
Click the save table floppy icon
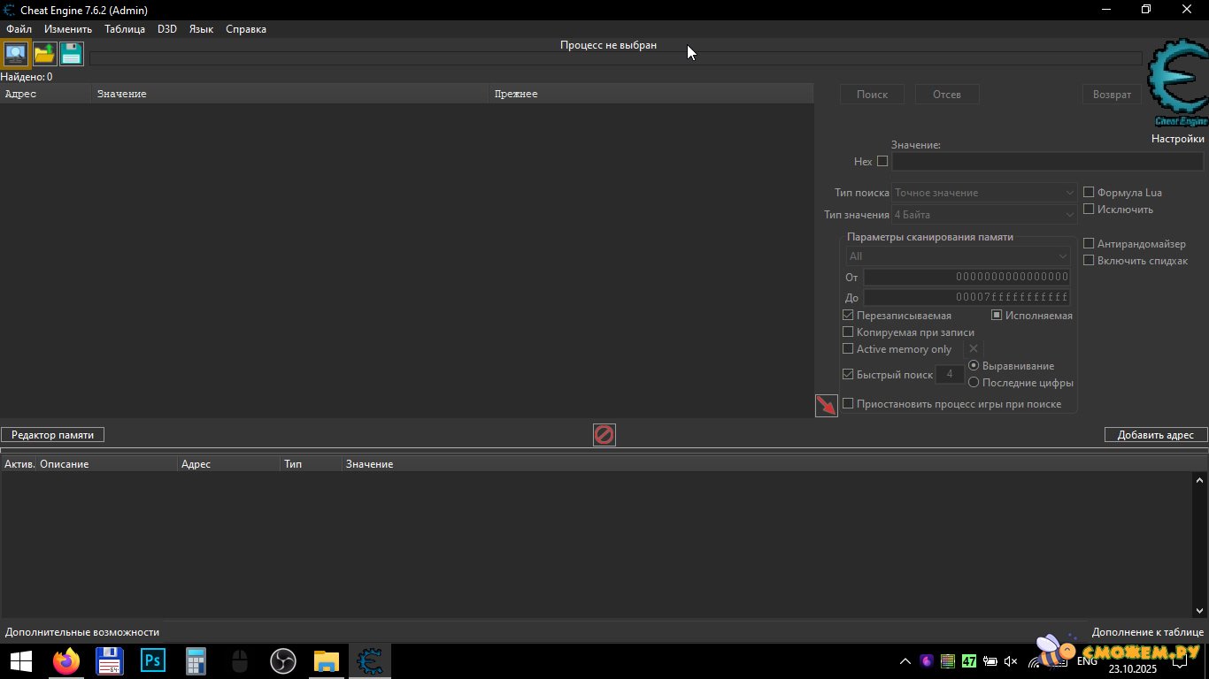click(x=72, y=54)
